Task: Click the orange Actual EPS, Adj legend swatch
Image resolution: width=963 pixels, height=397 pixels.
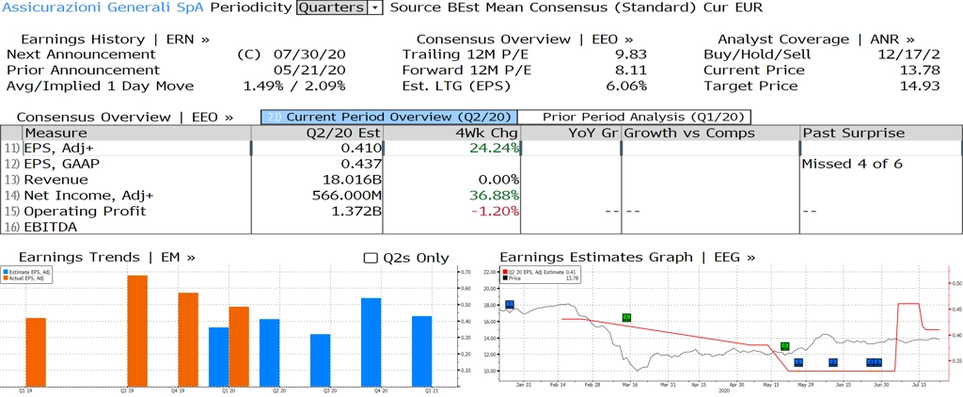Action: point(5,278)
